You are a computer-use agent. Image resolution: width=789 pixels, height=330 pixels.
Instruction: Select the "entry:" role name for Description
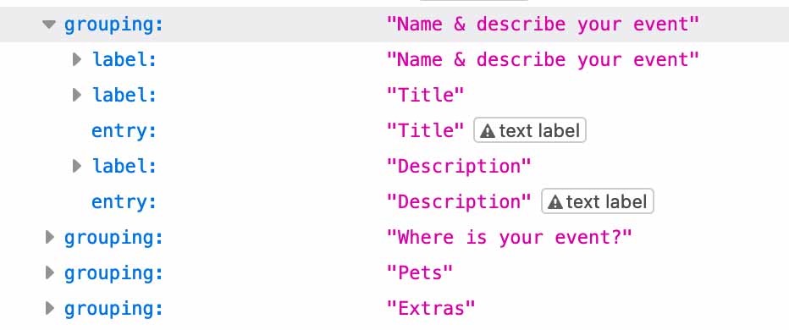coord(124,201)
